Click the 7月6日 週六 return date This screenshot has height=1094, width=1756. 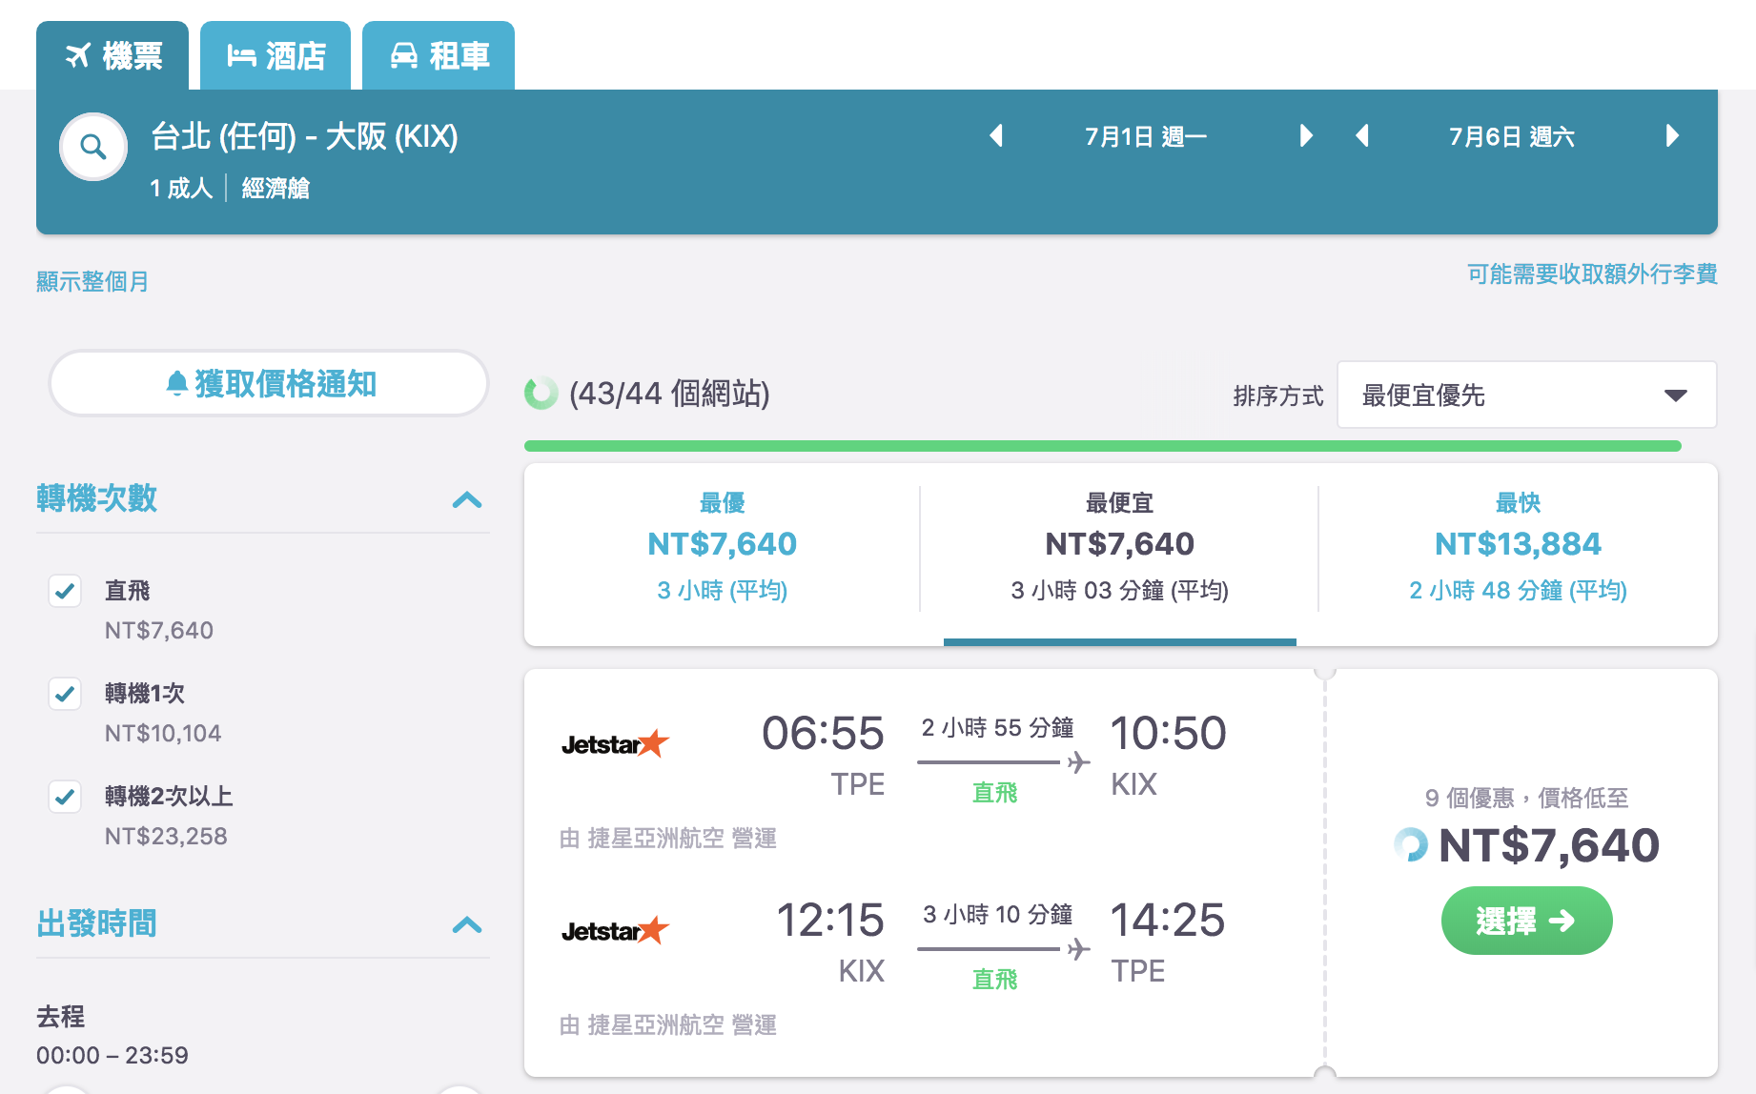(x=1512, y=137)
